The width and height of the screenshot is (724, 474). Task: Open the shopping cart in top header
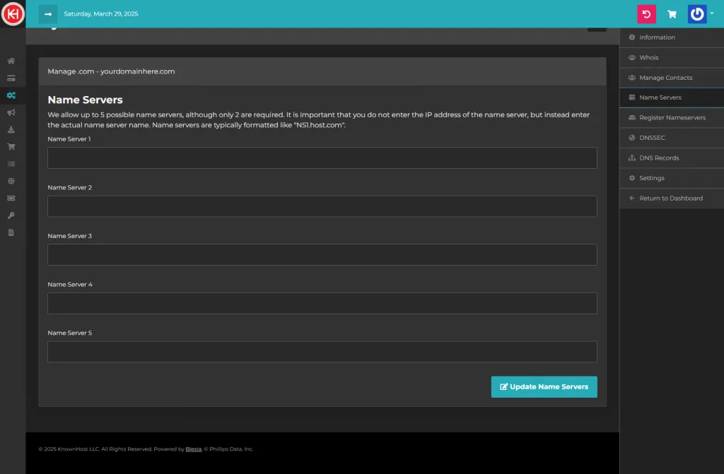click(672, 14)
